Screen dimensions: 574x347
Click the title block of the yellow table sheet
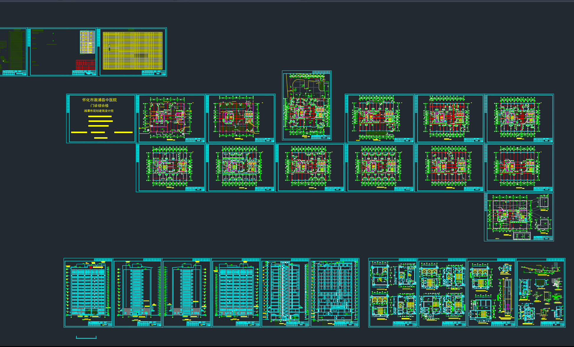coord(154,73)
